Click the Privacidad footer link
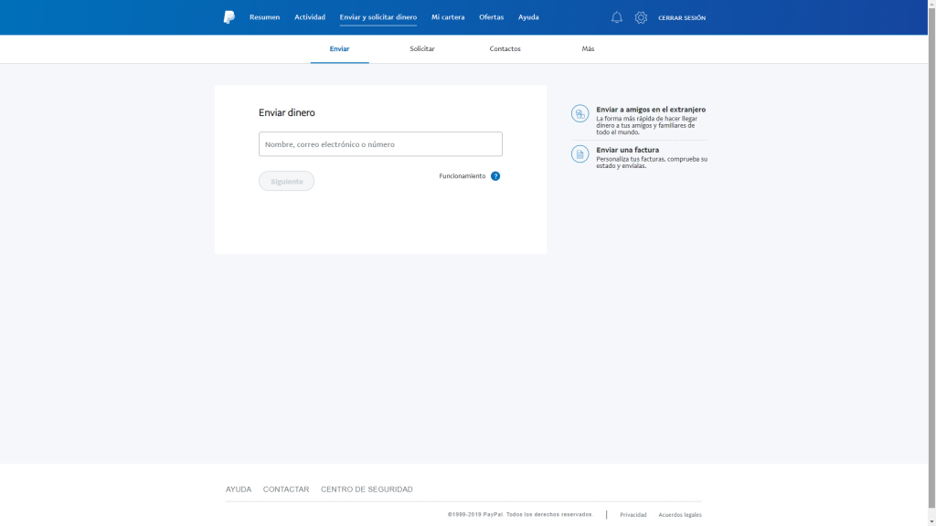Viewport: 936px width, 526px height. pos(633,515)
